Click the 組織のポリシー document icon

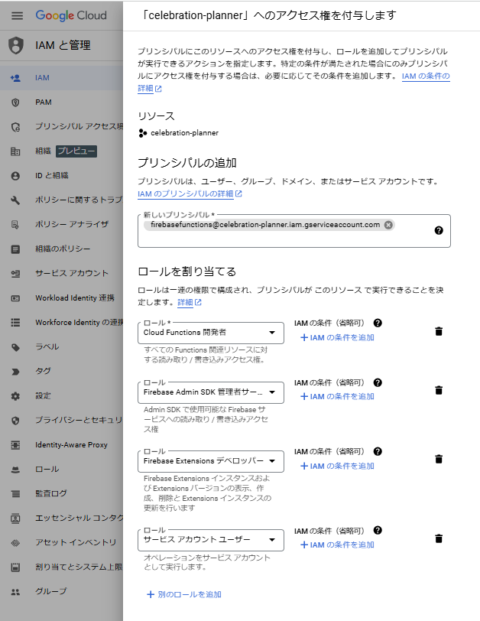pyautogui.click(x=15, y=249)
